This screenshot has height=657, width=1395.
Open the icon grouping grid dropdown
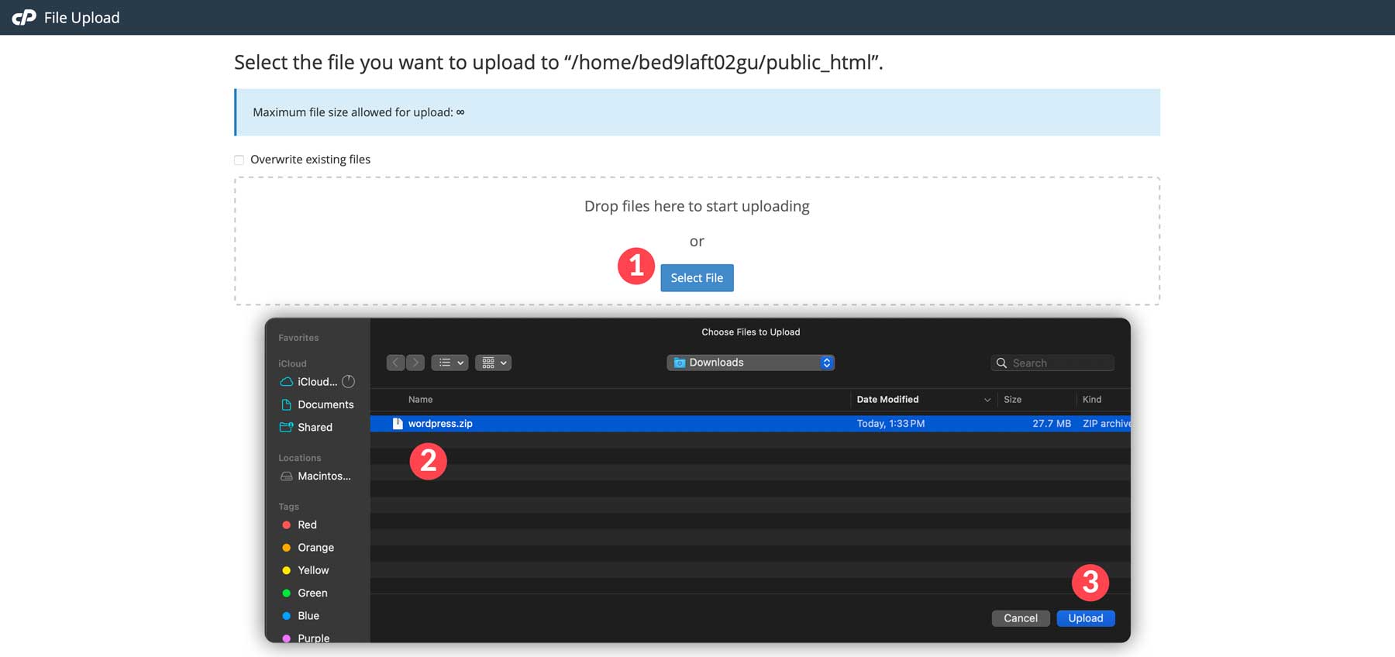click(x=493, y=363)
